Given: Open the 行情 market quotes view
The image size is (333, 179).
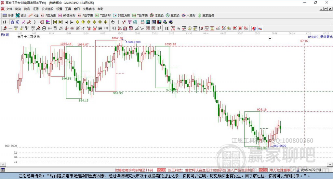Looking at the screenshot, I should coord(8,16).
